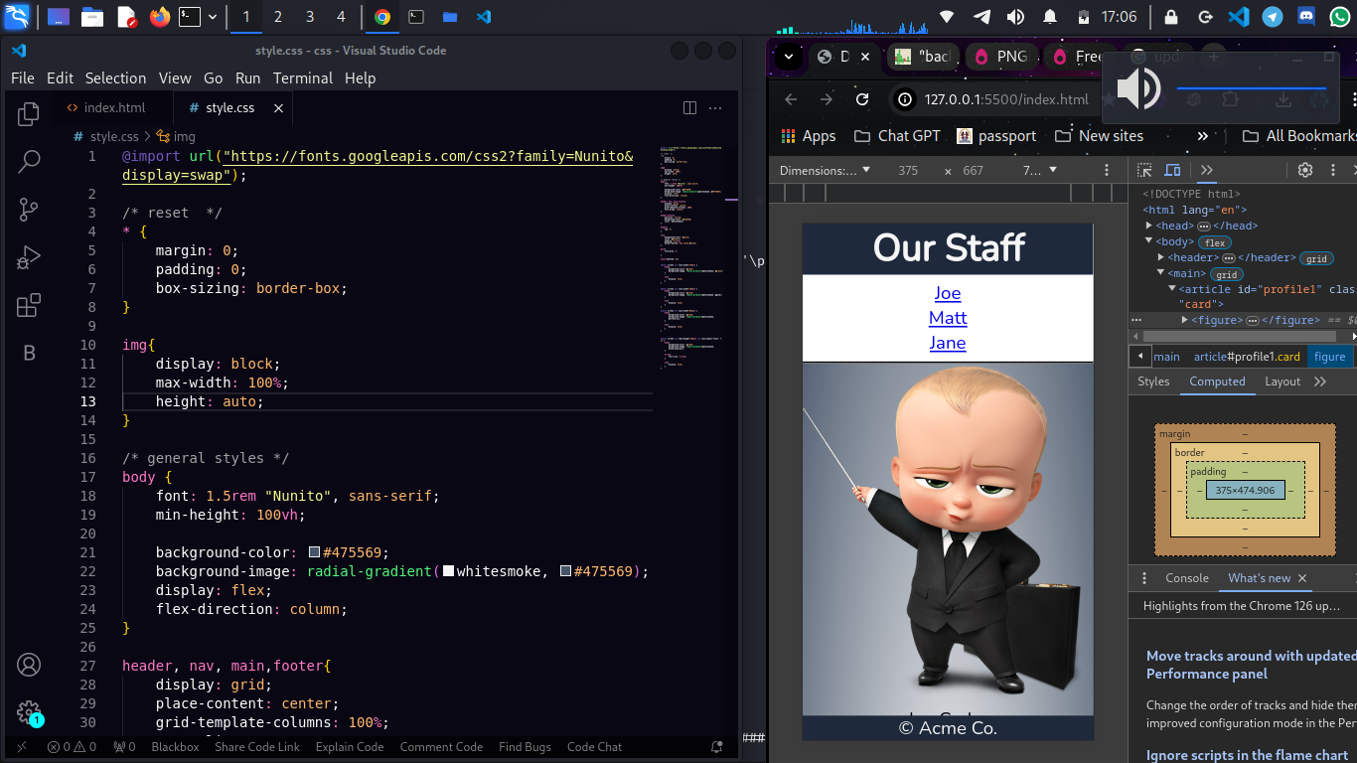
Task: Reload the page in Chrome
Action: tap(862, 99)
